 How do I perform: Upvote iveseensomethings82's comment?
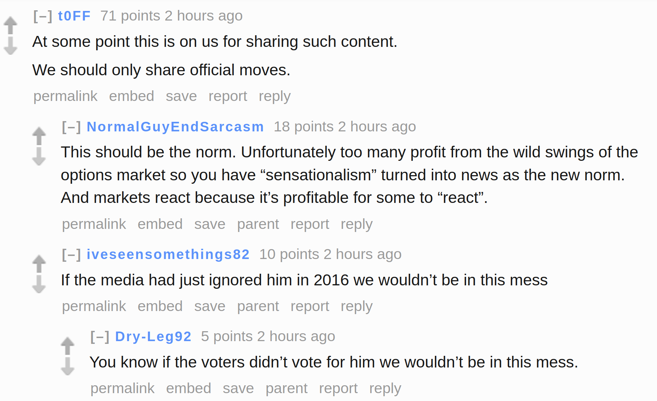point(39,264)
